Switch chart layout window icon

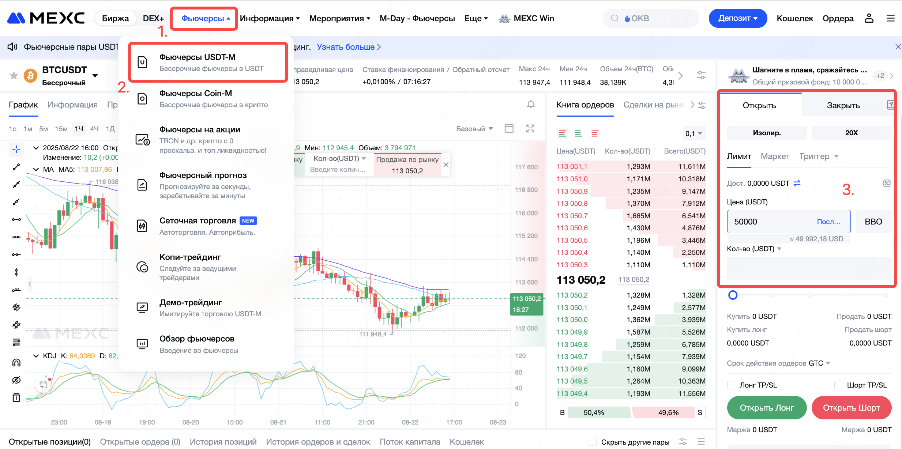tap(509, 128)
